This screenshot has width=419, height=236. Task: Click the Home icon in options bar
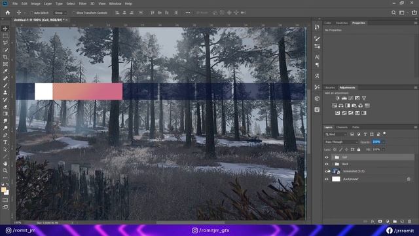point(8,12)
